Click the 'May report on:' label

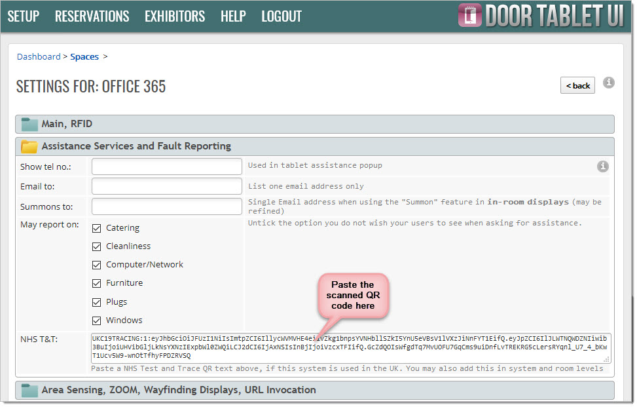(x=50, y=224)
